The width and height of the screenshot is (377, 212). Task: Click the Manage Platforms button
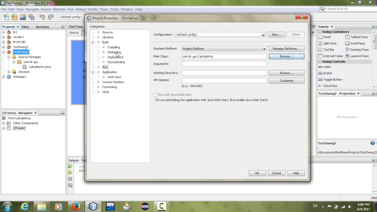pos(287,49)
